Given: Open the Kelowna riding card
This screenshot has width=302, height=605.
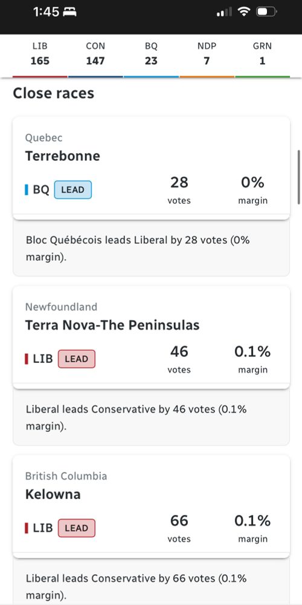Looking at the screenshot, I should (x=151, y=506).
